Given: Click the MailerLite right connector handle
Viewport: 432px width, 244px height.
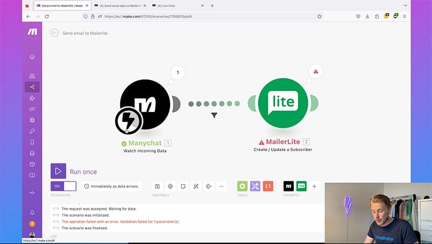Looking at the screenshot, I should coord(314,103).
